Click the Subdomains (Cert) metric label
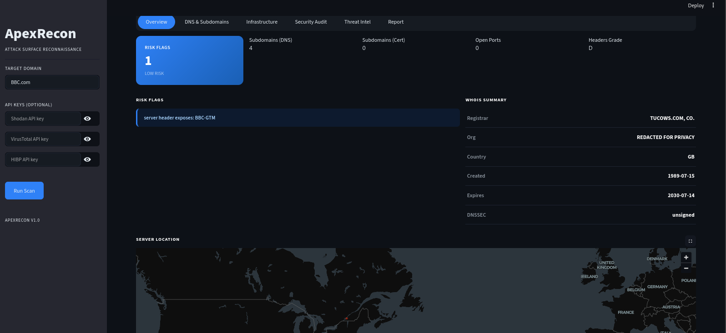The height and width of the screenshot is (333, 726). pyautogui.click(x=383, y=40)
